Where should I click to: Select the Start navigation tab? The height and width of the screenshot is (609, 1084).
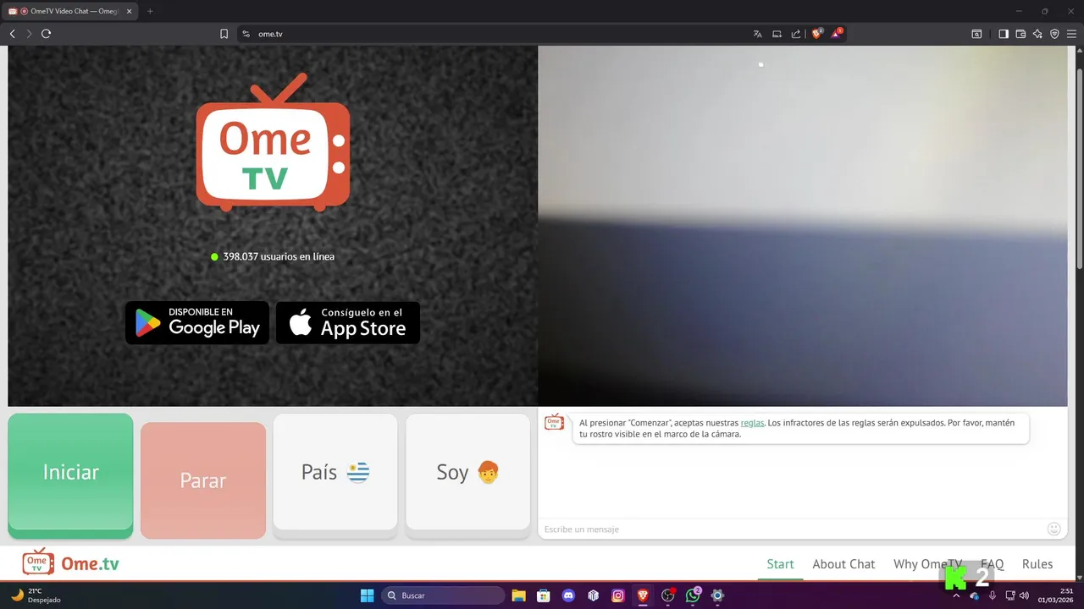click(x=780, y=564)
